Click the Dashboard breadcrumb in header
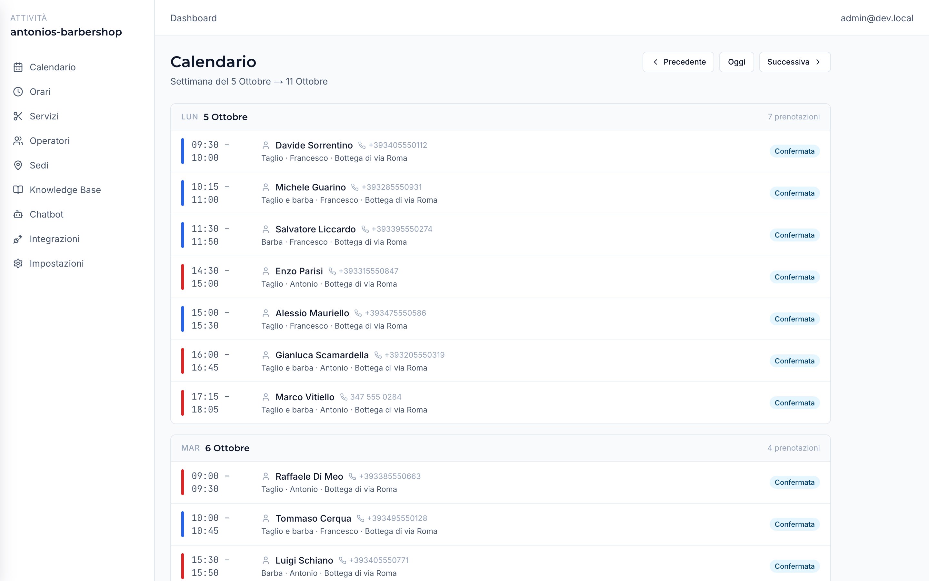Image resolution: width=929 pixels, height=581 pixels. (194, 18)
